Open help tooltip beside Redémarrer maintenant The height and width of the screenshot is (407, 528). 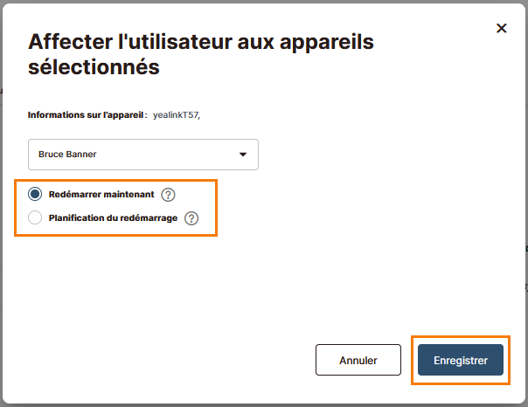pos(168,195)
